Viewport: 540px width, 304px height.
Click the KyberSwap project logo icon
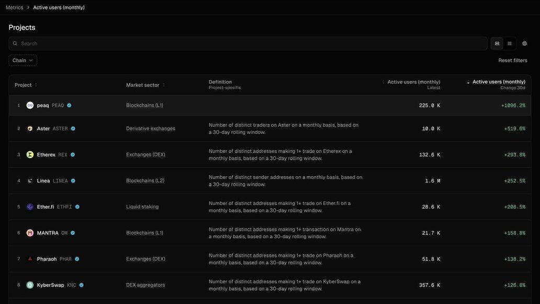click(30, 285)
